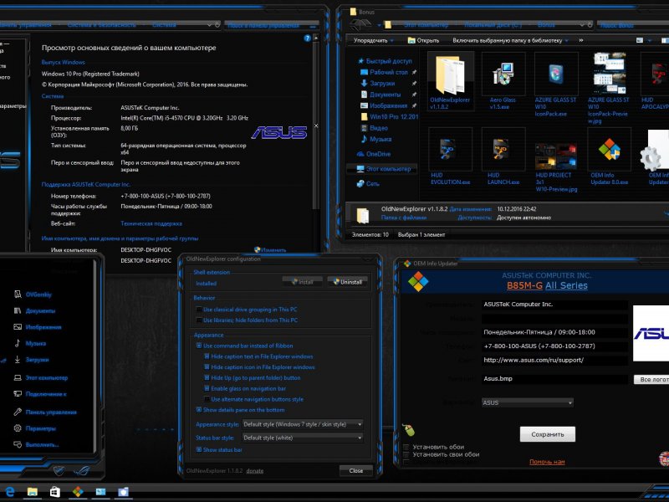
Task: Click the ROG logo button in Start menu
Action: click(81, 471)
